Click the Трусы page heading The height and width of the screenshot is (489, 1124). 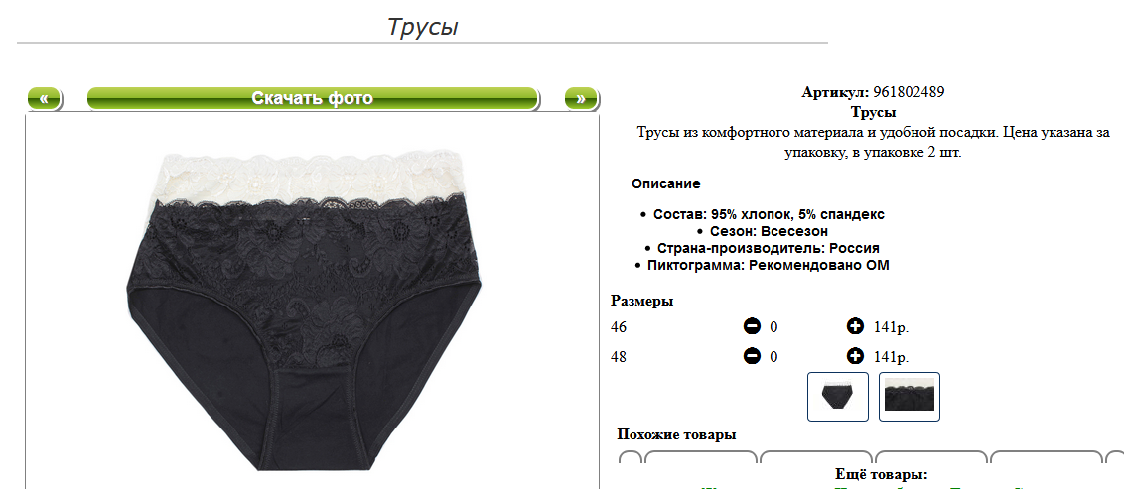point(422,27)
